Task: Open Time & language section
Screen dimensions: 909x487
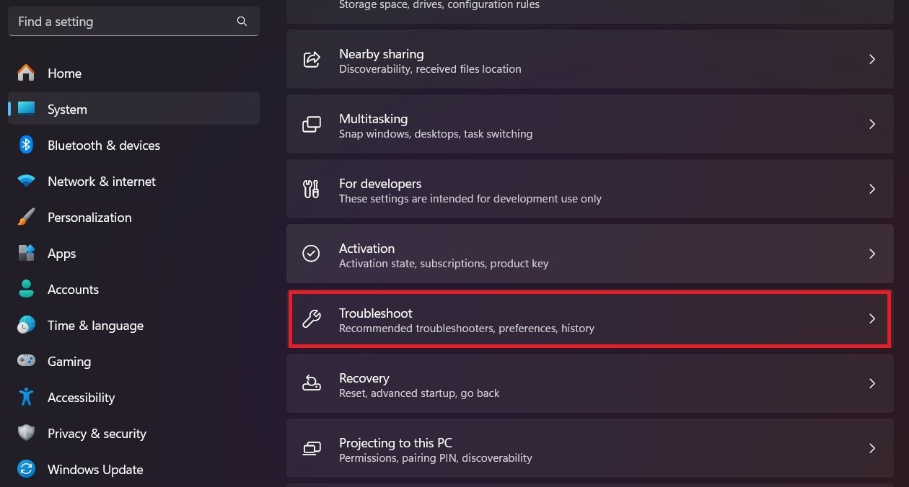Action: coord(133,325)
